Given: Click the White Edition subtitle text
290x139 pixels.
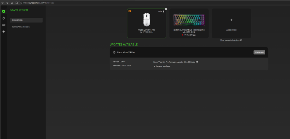Looking at the screenshot, I should tap(147, 32).
